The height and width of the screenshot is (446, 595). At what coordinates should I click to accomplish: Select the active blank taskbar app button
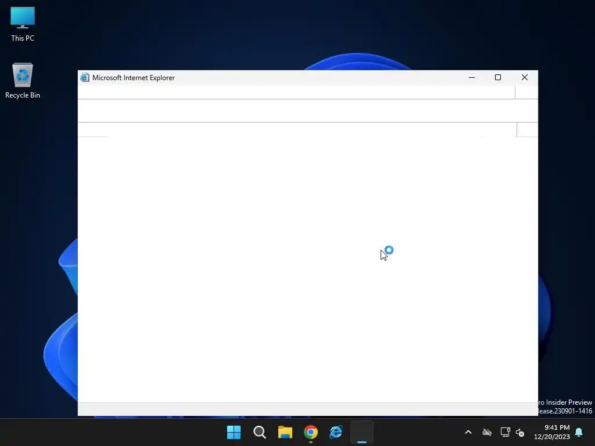click(x=362, y=432)
